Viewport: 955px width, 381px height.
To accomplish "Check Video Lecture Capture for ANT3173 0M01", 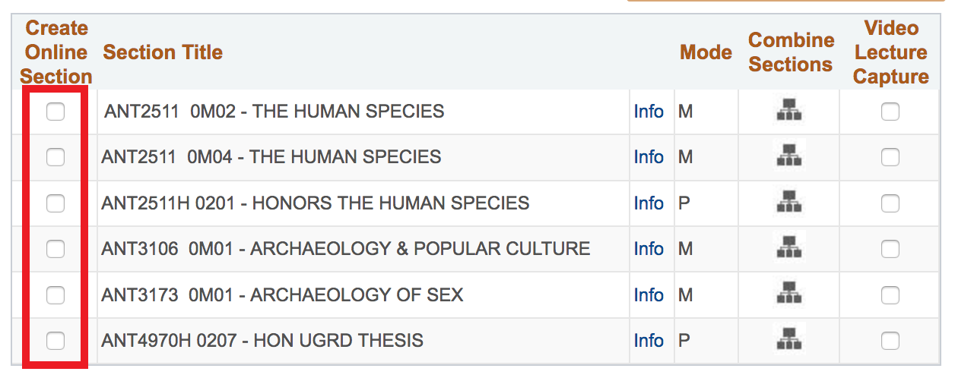I will [890, 294].
